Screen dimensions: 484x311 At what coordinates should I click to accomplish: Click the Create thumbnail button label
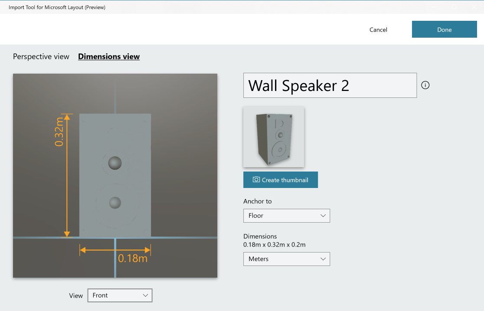pyautogui.click(x=285, y=180)
